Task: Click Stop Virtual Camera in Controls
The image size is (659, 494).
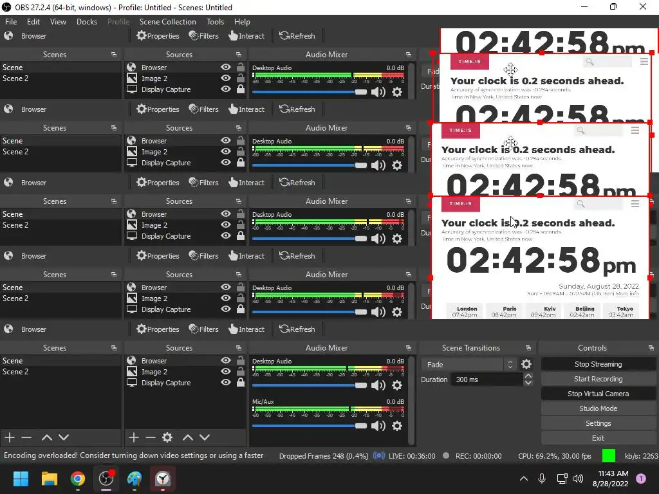Action: [598, 394]
